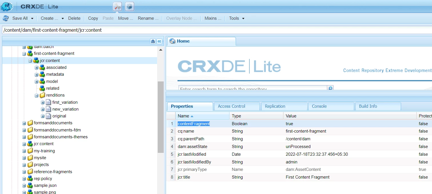The image size is (432, 194).
Task: Expand the formsanddocuments-fdm folder
Action: coord(24,130)
